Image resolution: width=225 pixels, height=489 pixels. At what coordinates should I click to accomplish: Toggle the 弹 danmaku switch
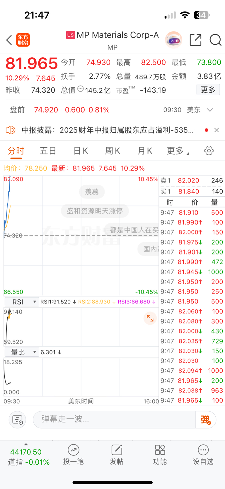206,420
